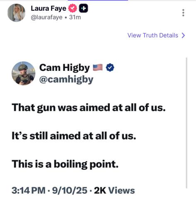
Task: Click the blue verified checkmark by Cam Higby
Action: click(x=110, y=67)
